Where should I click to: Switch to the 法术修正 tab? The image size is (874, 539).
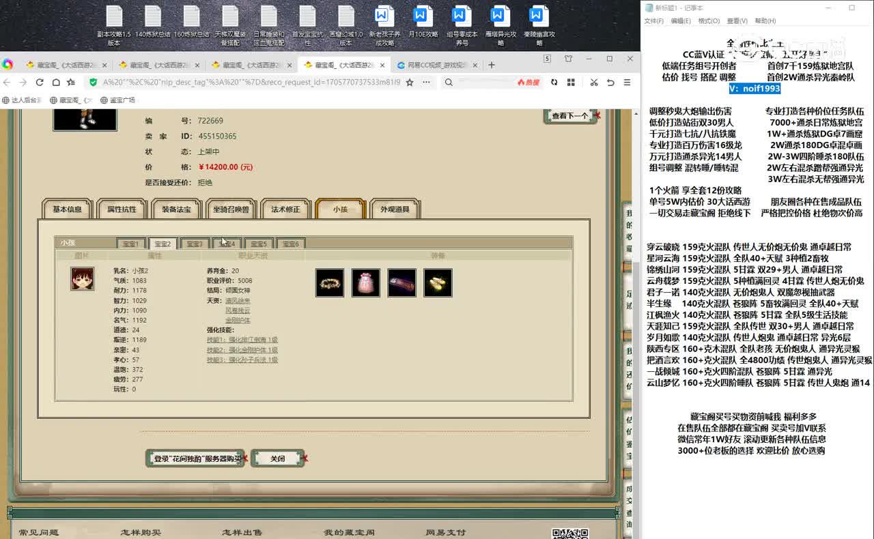pyautogui.click(x=285, y=209)
